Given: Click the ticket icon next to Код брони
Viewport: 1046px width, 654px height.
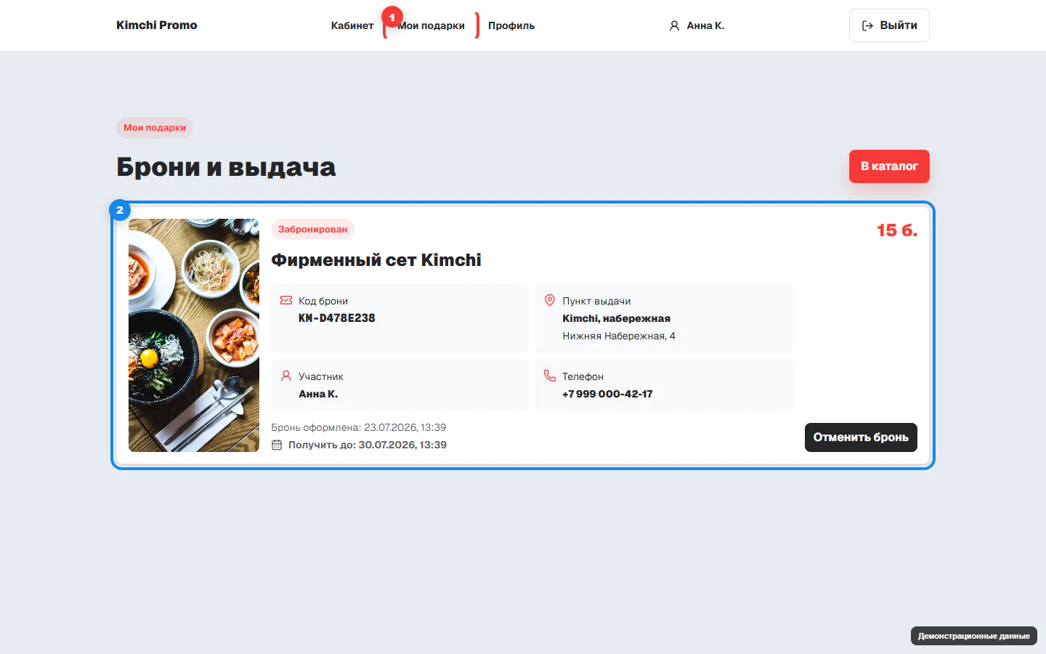Looking at the screenshot, I should click(x=286, y=300).
